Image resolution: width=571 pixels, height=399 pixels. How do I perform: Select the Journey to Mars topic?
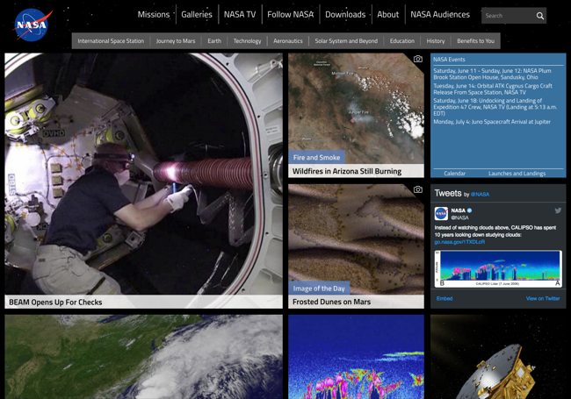click(176, 41)
